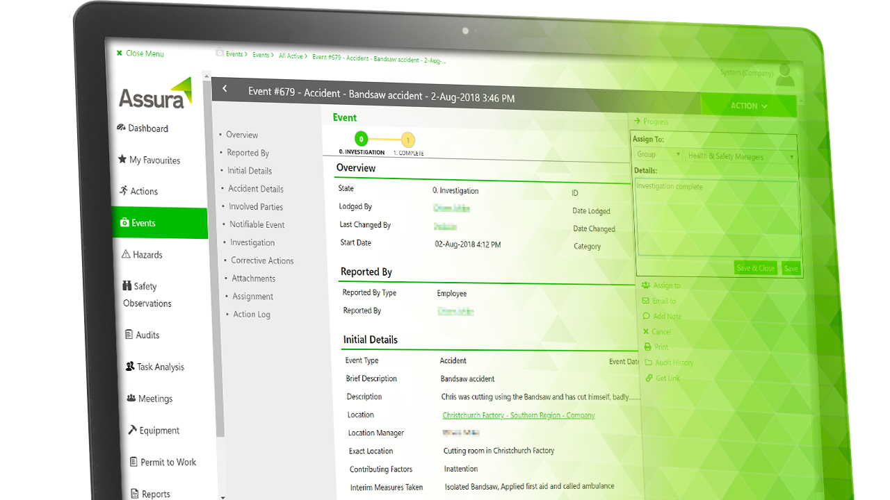Select the green step 0 Investigation marker
Image resolution: width=890 pixels, height=500 pixels.
point(362,139)
